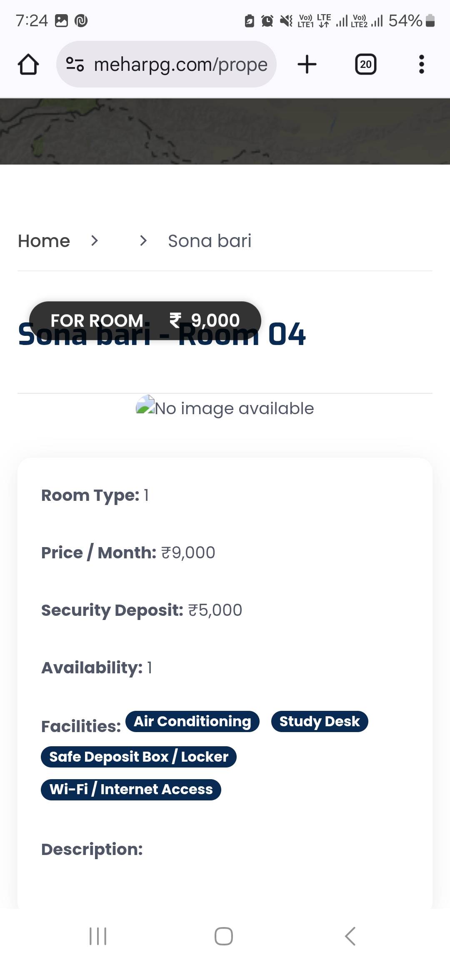Image resolution: width=450 pixels, height=965 pixels.
Task: Click the second breadcrumb chevron before Sona bari
Action: tap(143, 241)
